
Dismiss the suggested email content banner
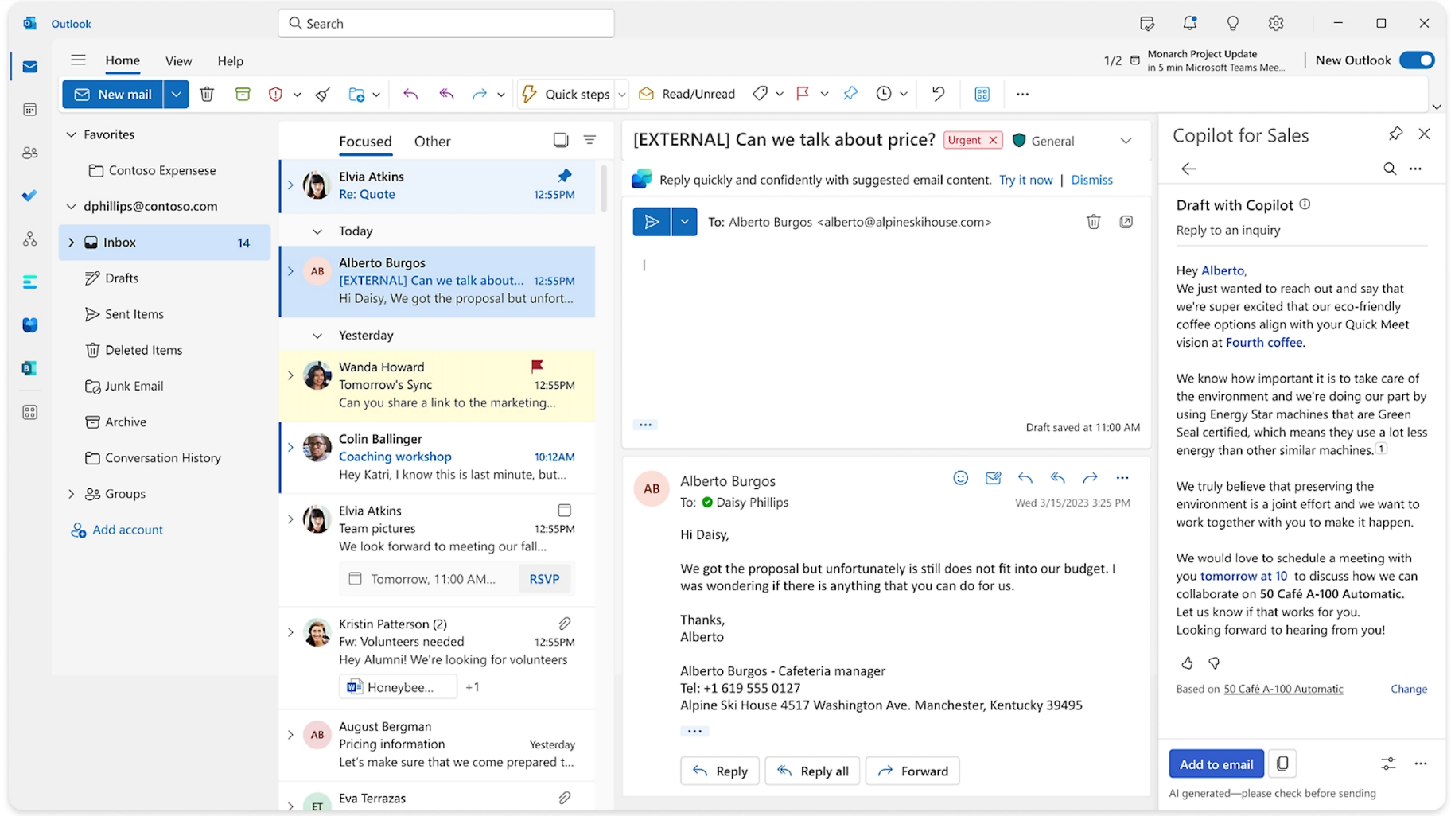[x=1091, y=180]
